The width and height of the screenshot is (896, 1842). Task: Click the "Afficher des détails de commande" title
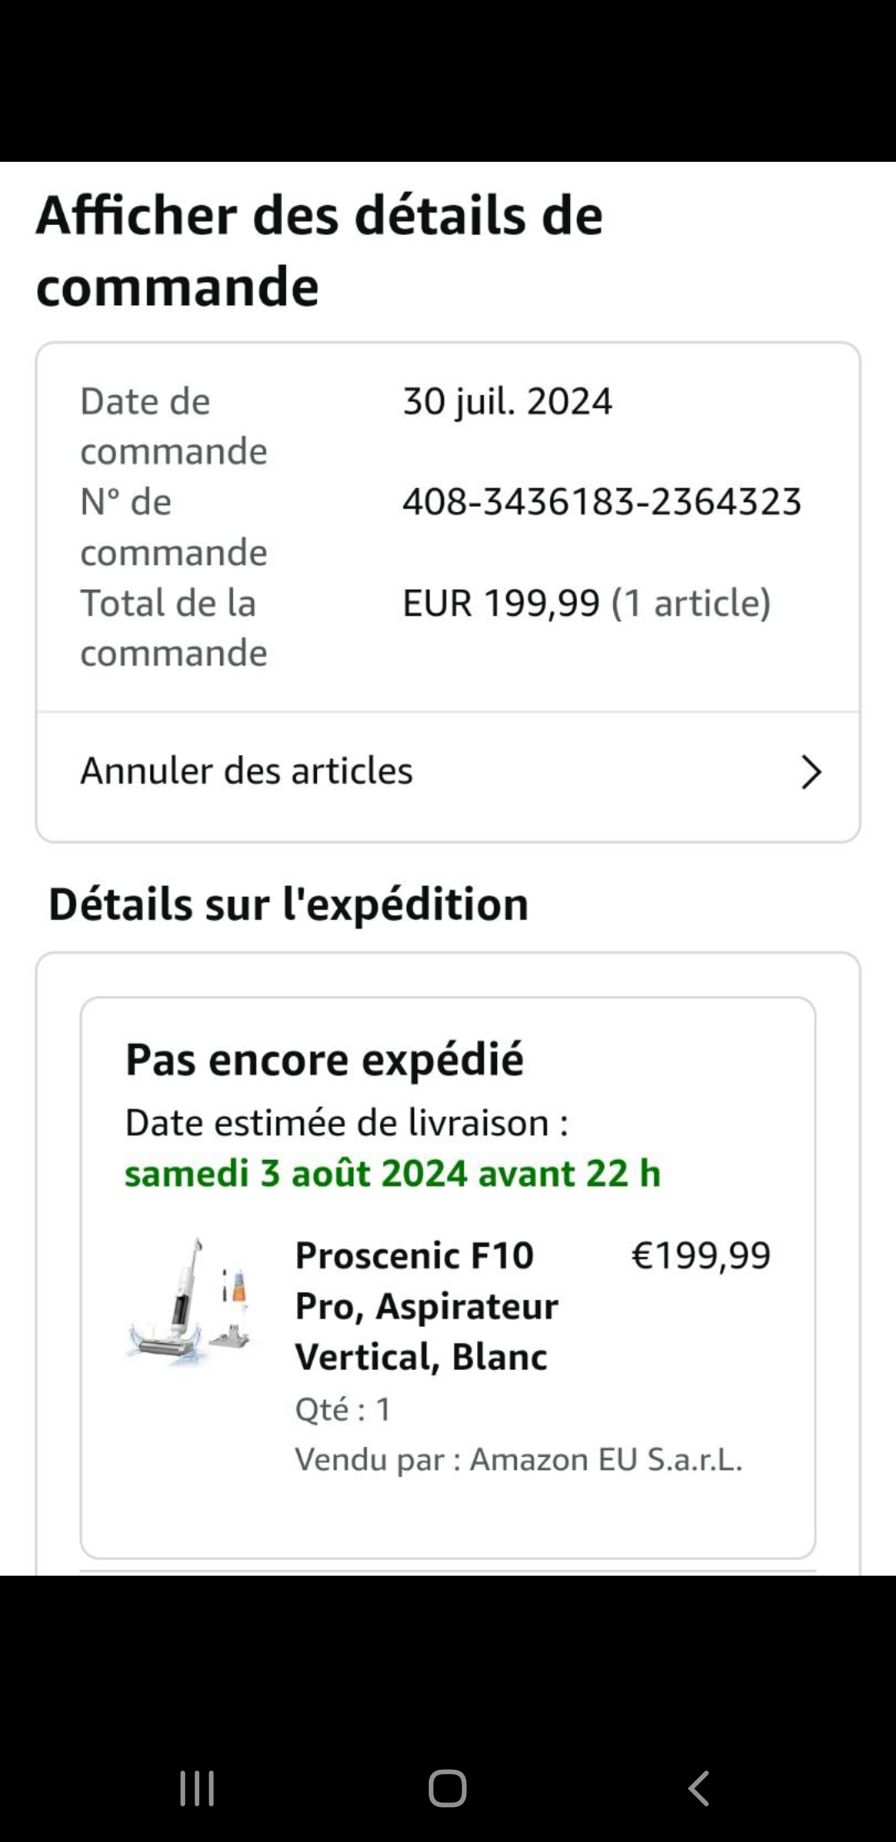(x=319, y=251)
